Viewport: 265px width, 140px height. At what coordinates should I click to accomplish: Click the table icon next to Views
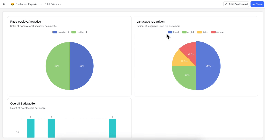pos(49,4)
